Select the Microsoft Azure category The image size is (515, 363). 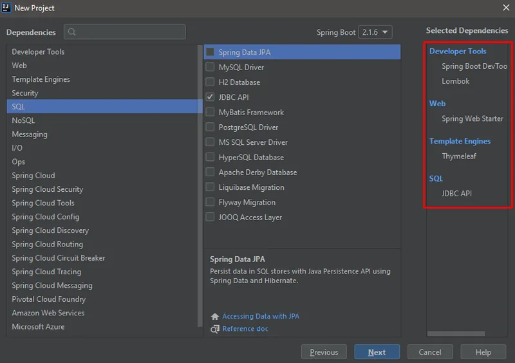click(102, 327)
